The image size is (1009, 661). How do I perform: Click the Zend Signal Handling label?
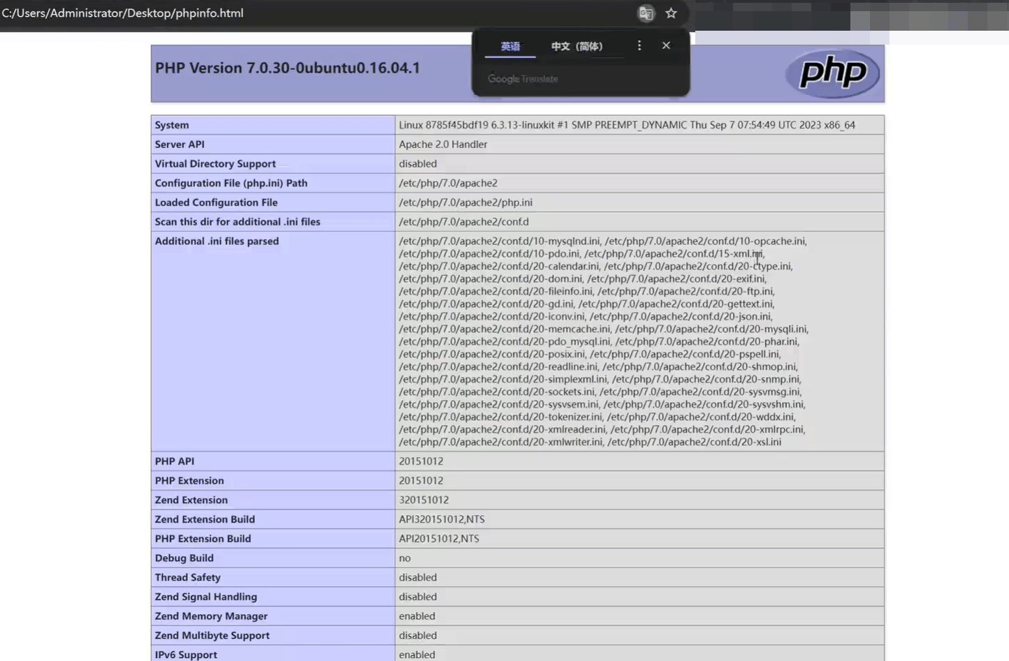click(206, 597)
